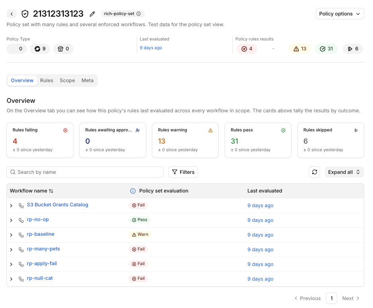Click the fail icon on the Rules failing card
373x308 pixels.
65,130
